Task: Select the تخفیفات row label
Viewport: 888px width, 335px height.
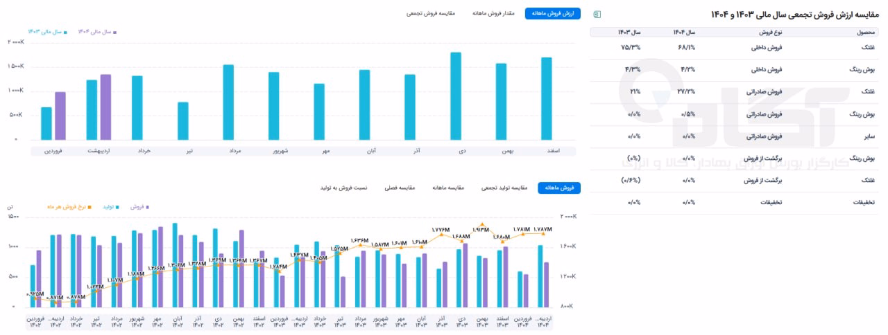Action: point(864,202)
